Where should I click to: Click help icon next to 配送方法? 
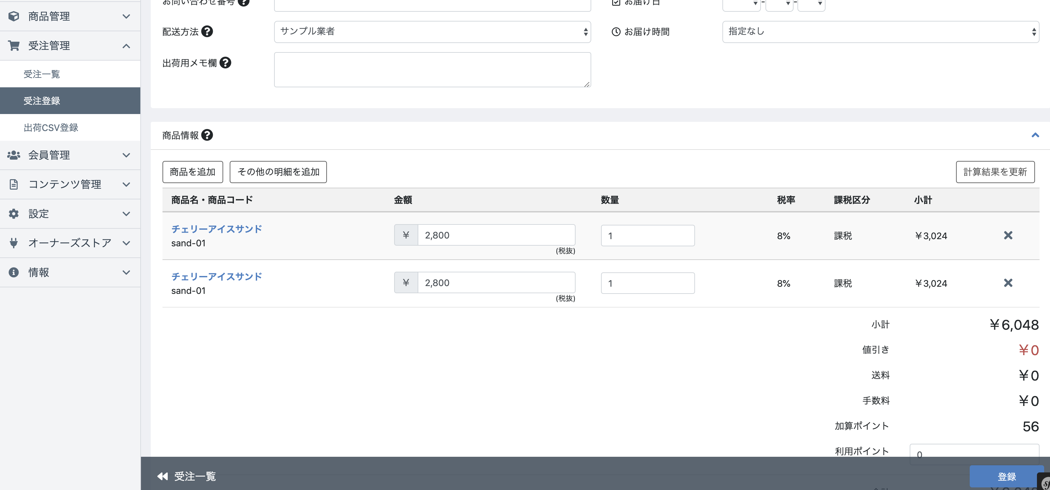coord(207,31)
